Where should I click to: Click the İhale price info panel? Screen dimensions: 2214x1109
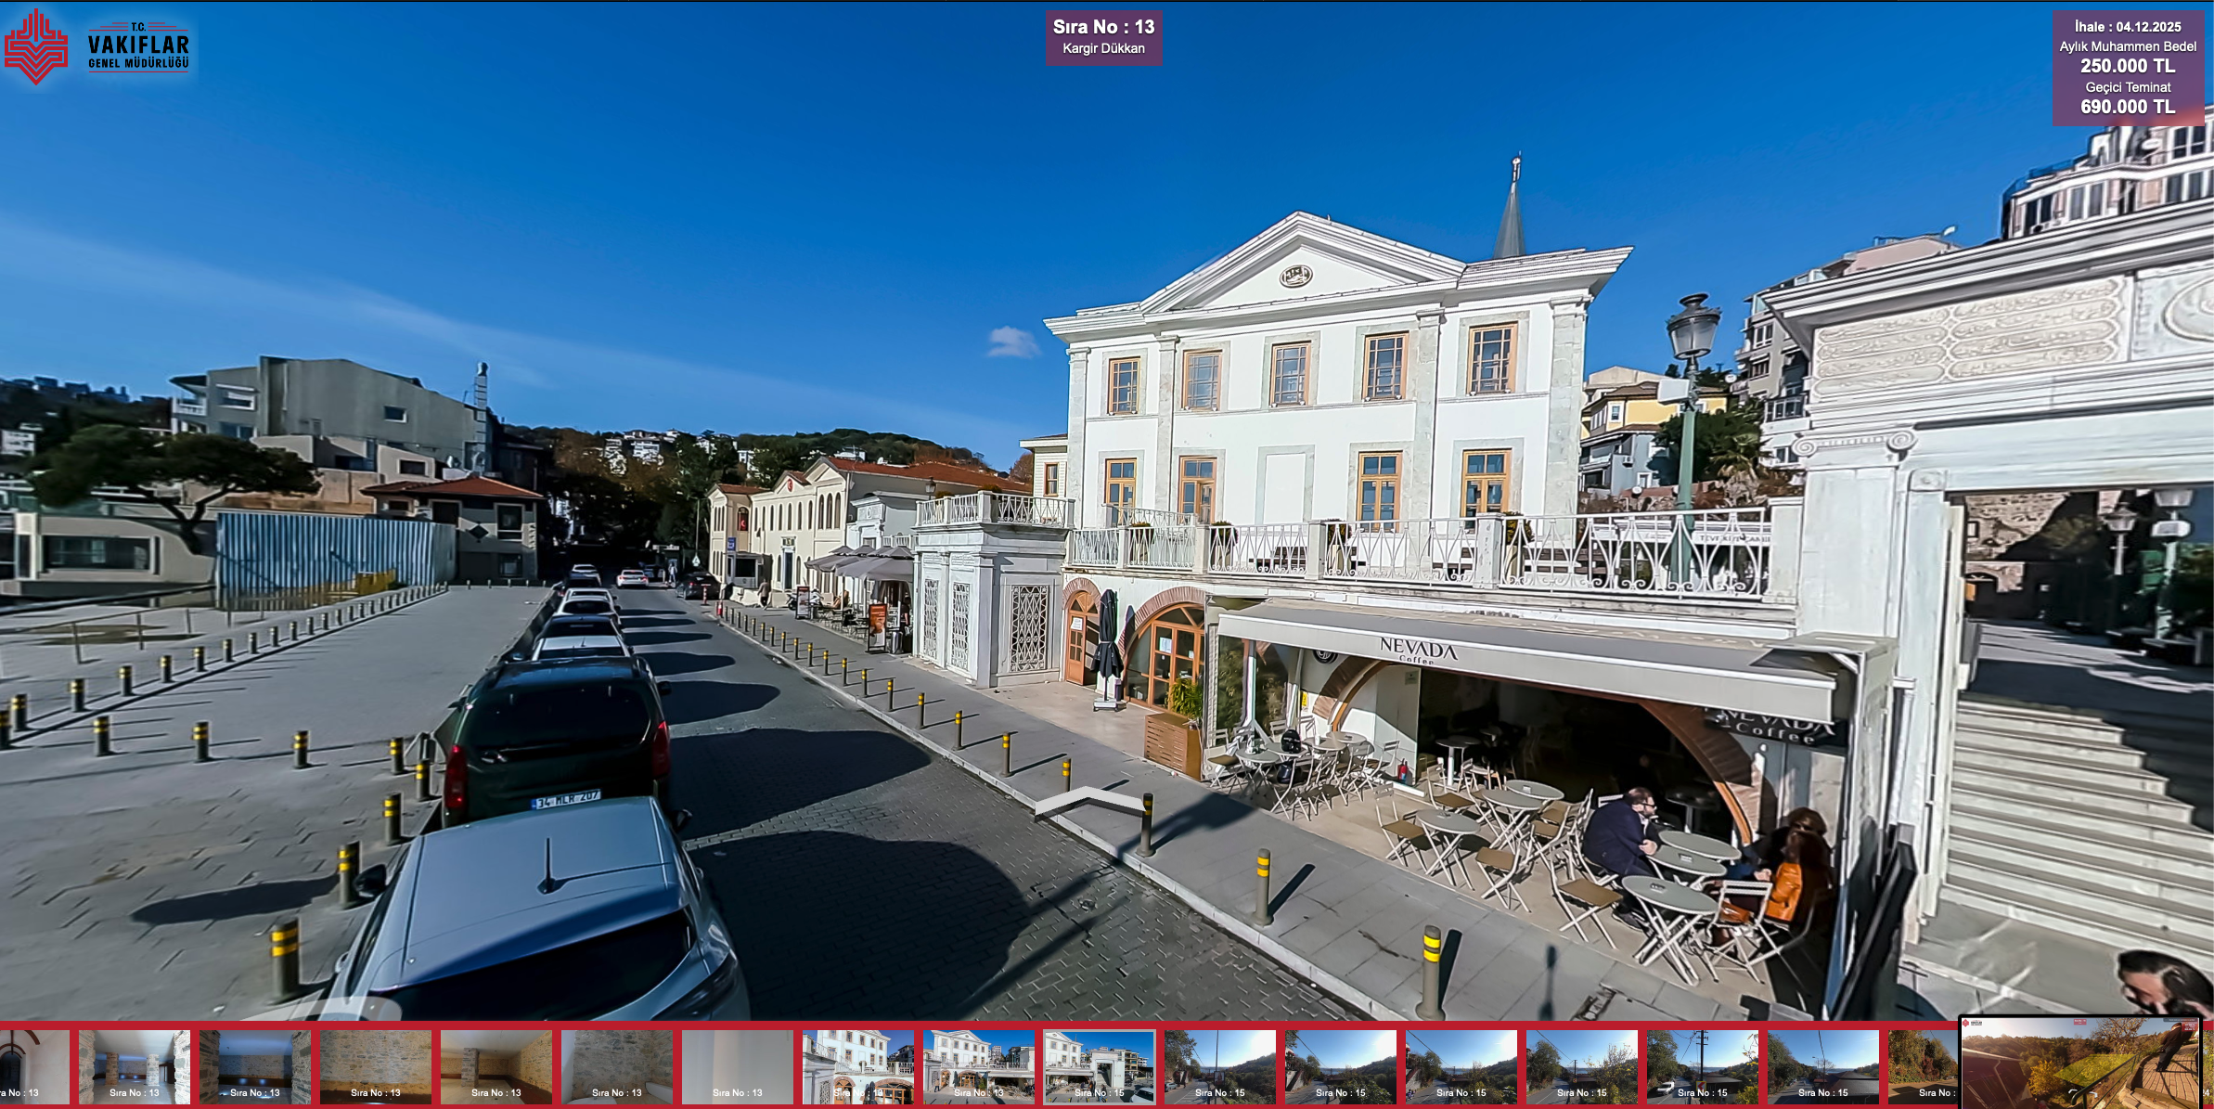click(x=2127, y=67)
